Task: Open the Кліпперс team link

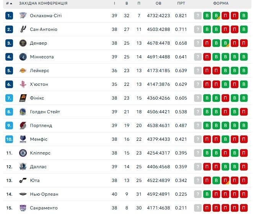Action: pos(40,153)
